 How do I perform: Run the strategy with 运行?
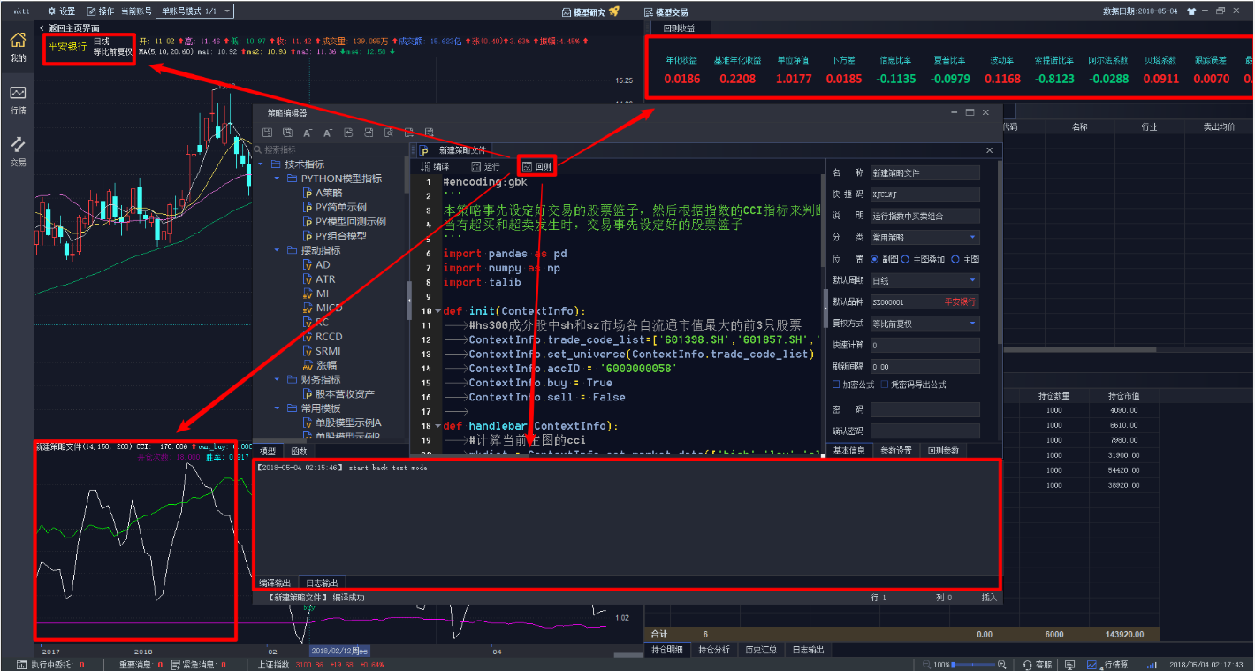486,166
